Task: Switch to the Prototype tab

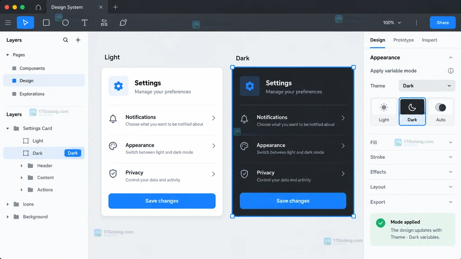Action: [x=403, y=40]
